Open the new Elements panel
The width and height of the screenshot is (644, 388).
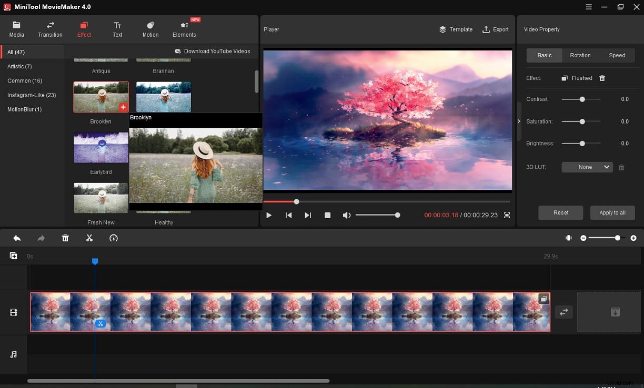pyautogui.click(x=184, y=28)
